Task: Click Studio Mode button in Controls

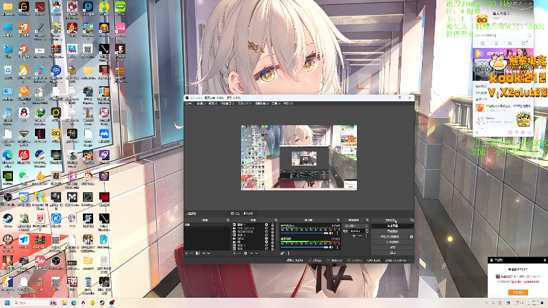Action: (x=393, y=242)
